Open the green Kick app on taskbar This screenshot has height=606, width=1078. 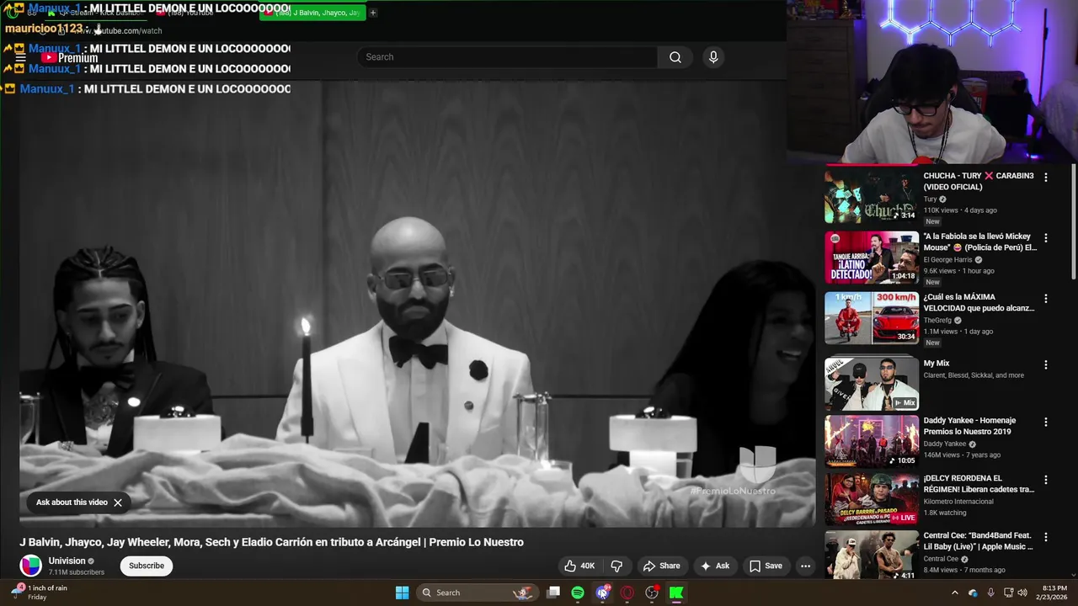point(676,593)
